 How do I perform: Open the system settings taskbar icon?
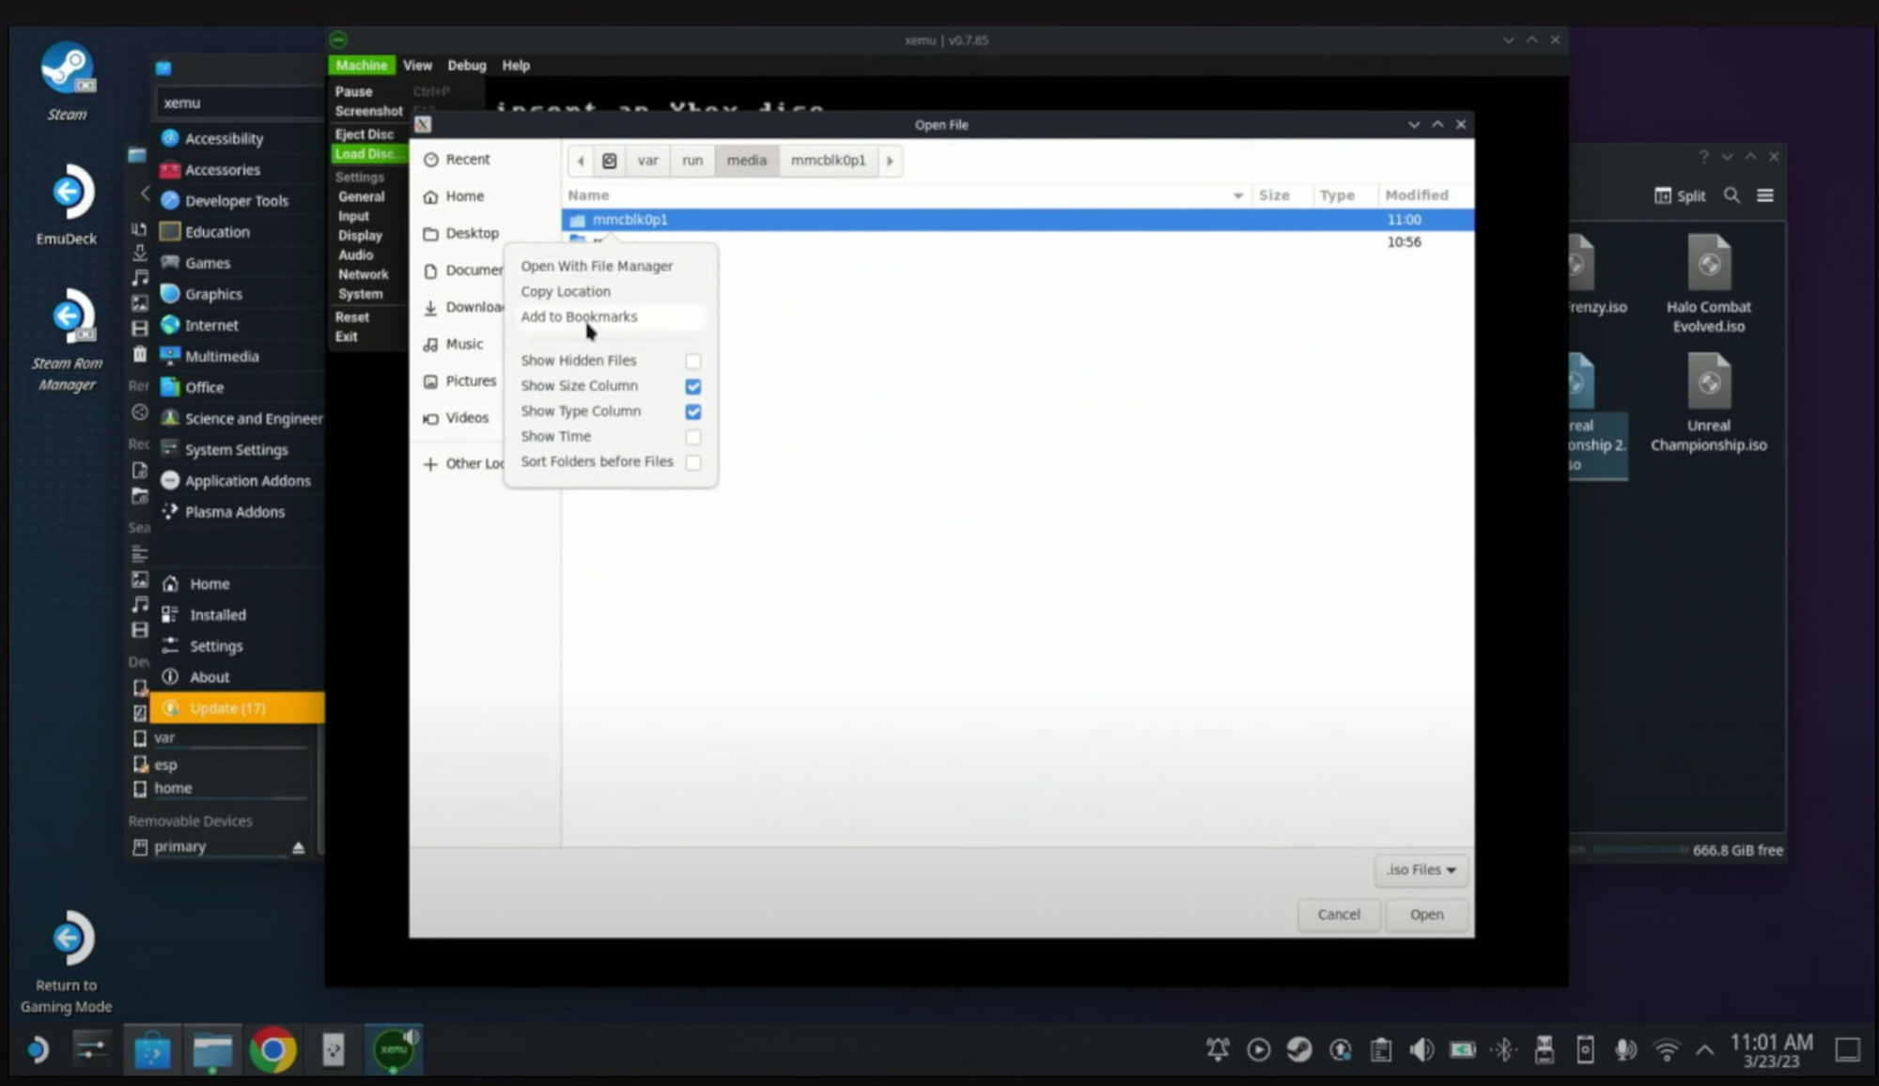(92, 1049)
